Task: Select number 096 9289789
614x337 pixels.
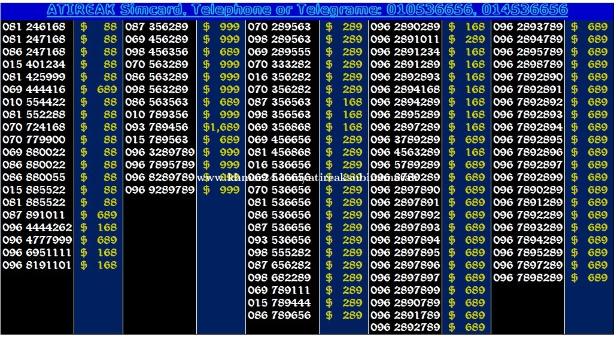Action: tap(160, 189)
